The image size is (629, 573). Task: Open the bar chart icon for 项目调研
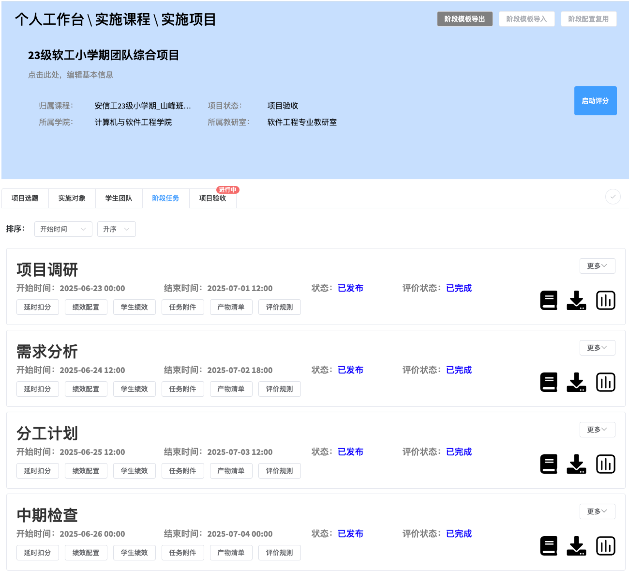pos(605,300)
